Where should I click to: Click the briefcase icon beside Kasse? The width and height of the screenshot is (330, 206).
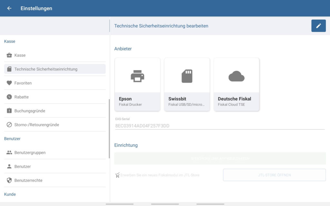pos(9,55)
